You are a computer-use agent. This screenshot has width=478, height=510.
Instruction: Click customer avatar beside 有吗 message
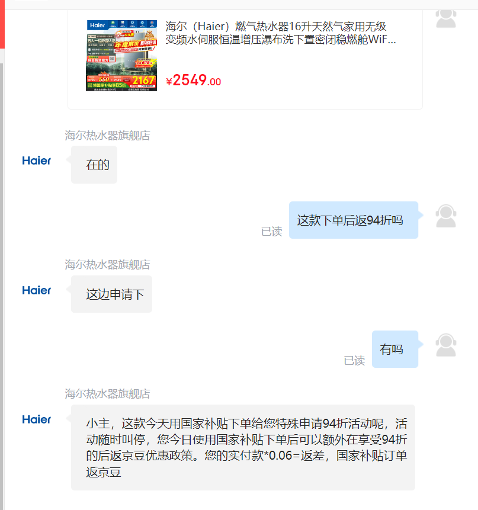click(x=446, y=345)
